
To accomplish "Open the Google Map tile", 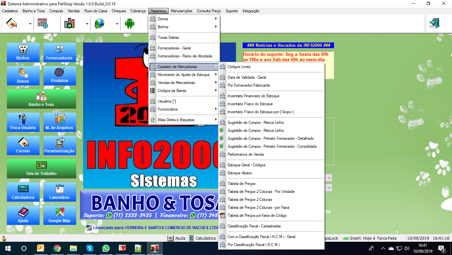I will pyautogui.click(x=59, y=215).
